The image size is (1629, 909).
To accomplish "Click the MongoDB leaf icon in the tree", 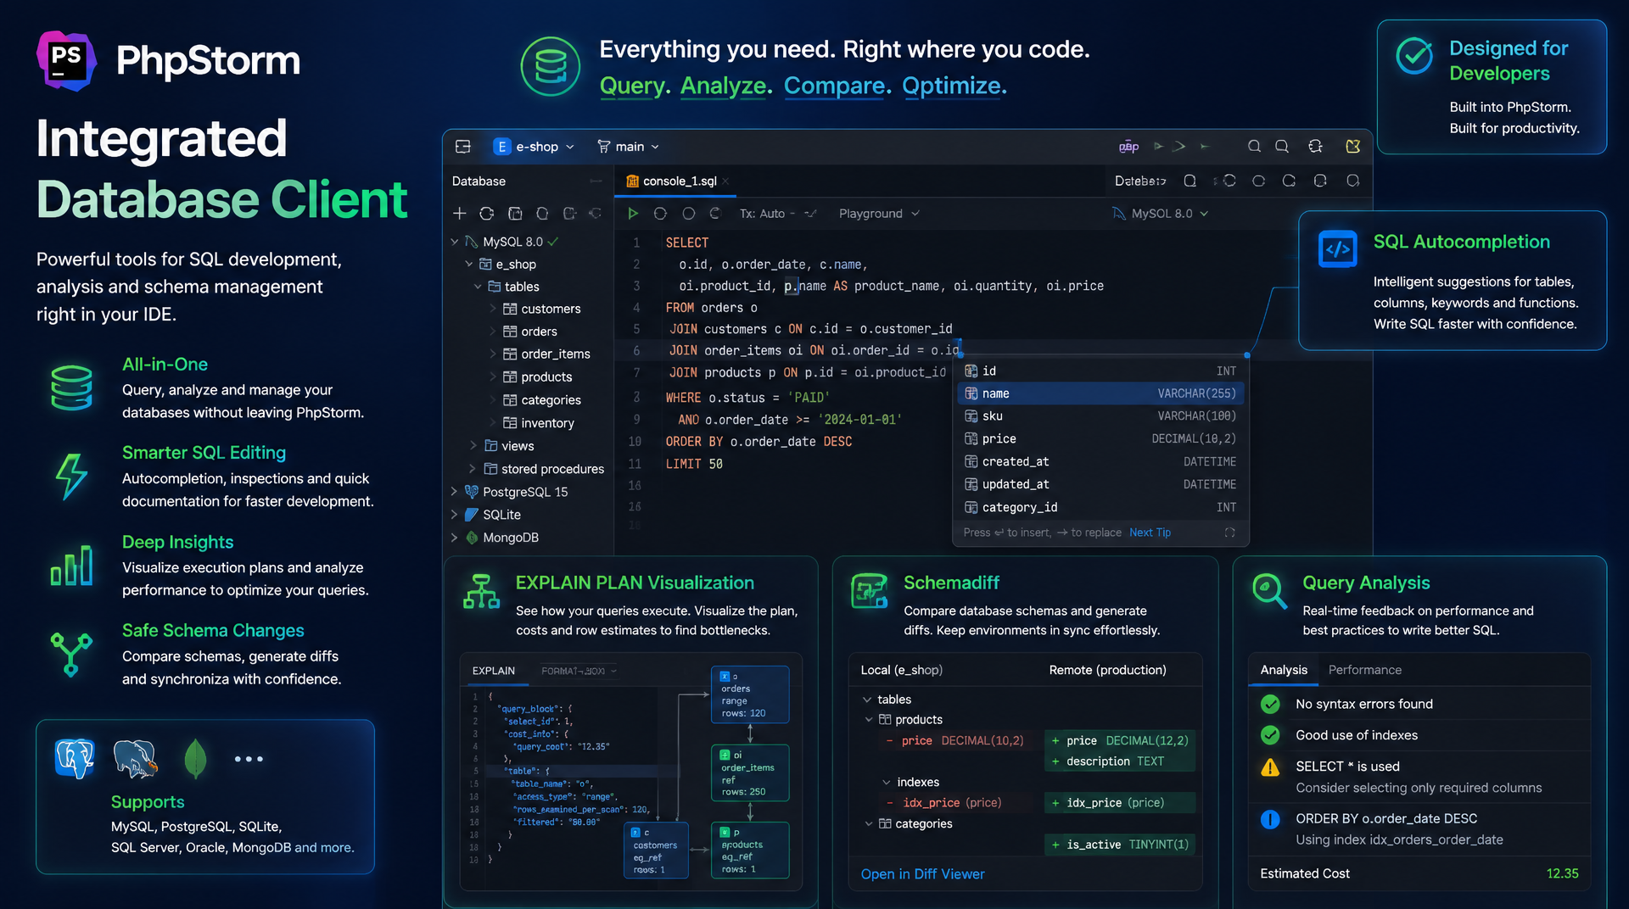I will 472,538.
